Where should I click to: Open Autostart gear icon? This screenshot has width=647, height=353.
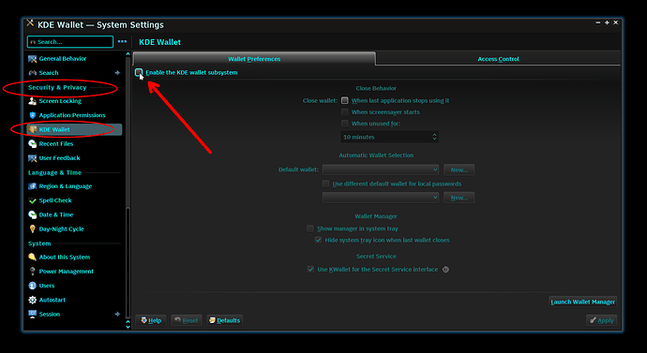tap(32, 300)
